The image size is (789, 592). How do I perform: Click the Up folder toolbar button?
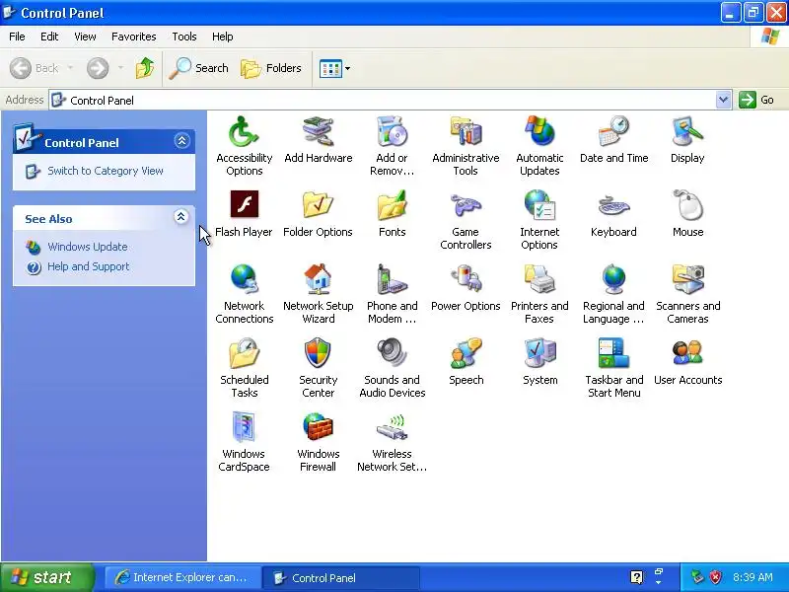point(145,68)
